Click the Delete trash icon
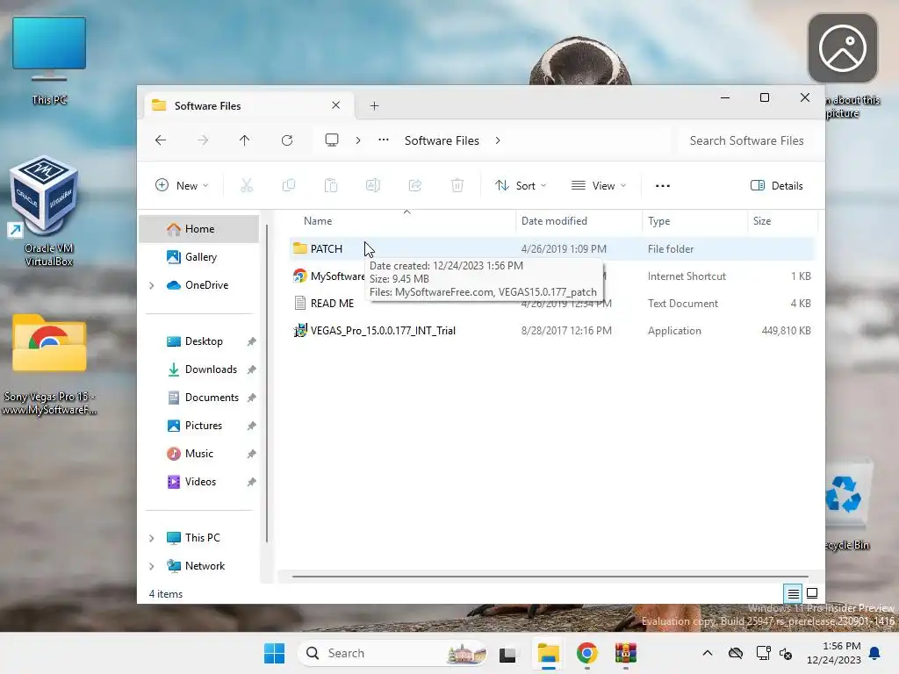The width and height of the screenshot is (899, 674). click(457, 186)
